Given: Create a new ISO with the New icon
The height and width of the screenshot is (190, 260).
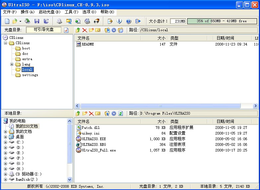Looking at the screenshot, I should 7,21.
